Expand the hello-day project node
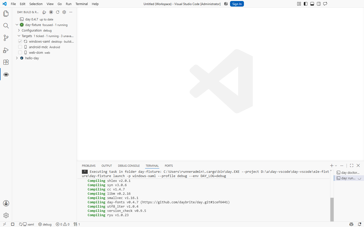364x227 pixels. 17,58
